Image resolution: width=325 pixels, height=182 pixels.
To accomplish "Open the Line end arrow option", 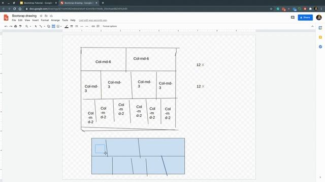I will tap(87, 26).
